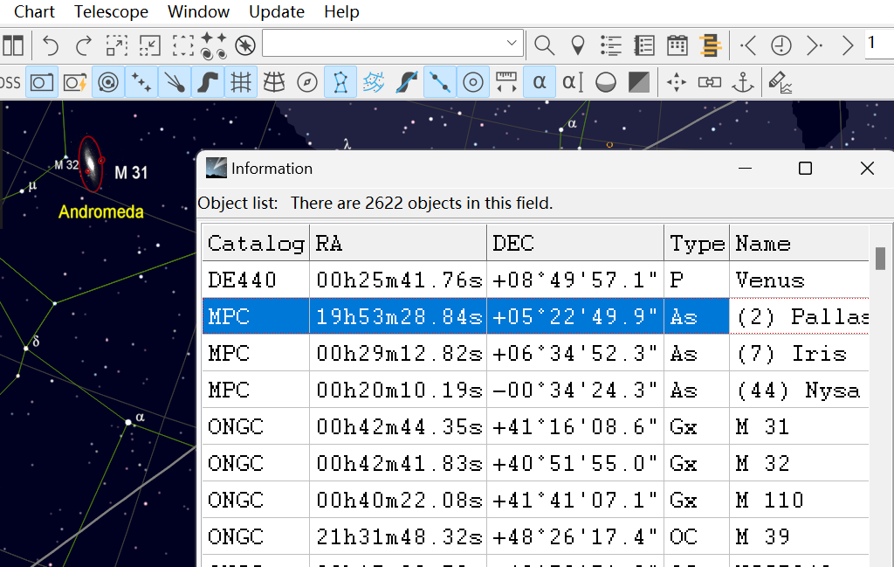This screenshot has height=567, width=894.
Task: Set chart time to now with the clock icon
Action: coord(781,45)
